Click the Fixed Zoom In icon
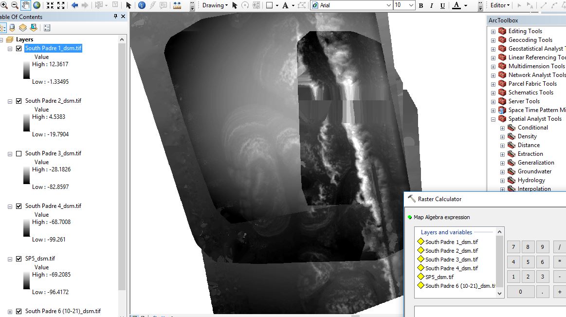The image size is (566, 317). click(50, 5)
